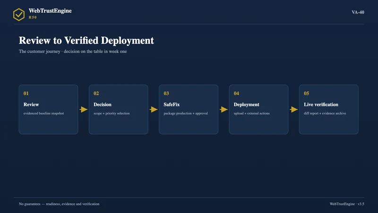Select the 01 Review step card

coord(49,109)
